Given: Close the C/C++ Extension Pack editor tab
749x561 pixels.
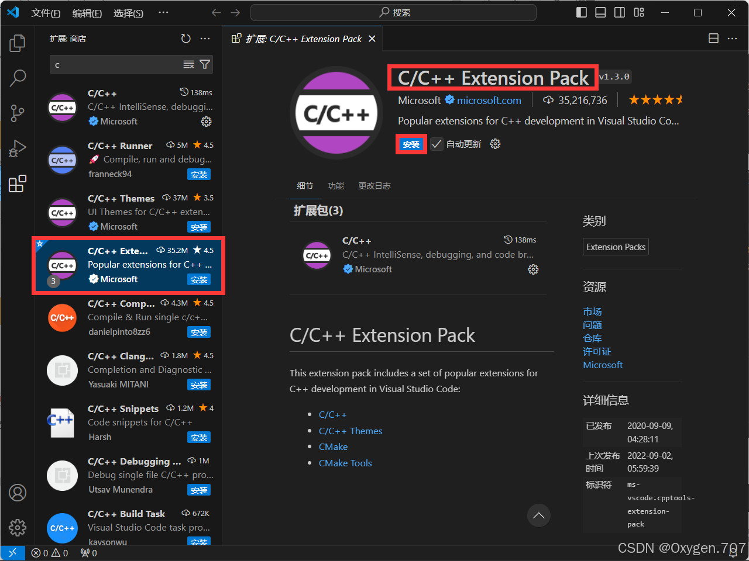Looking at the screenshot, I should pos(372,39).
